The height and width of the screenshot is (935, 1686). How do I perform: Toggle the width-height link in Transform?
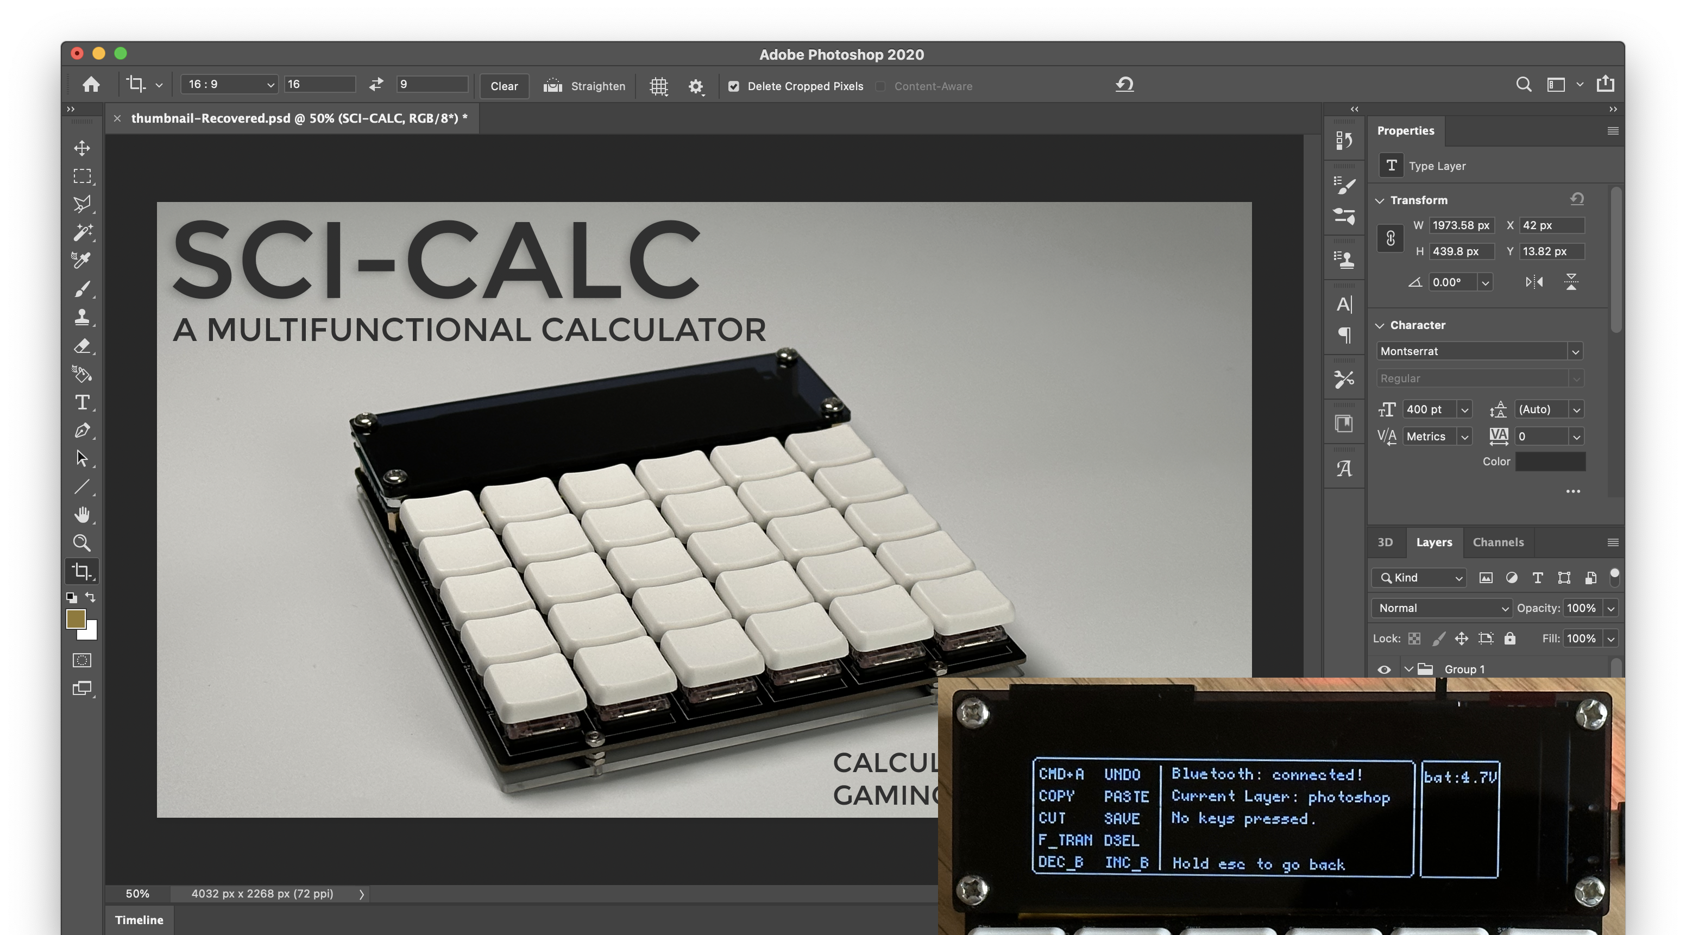pos(1390,238)
